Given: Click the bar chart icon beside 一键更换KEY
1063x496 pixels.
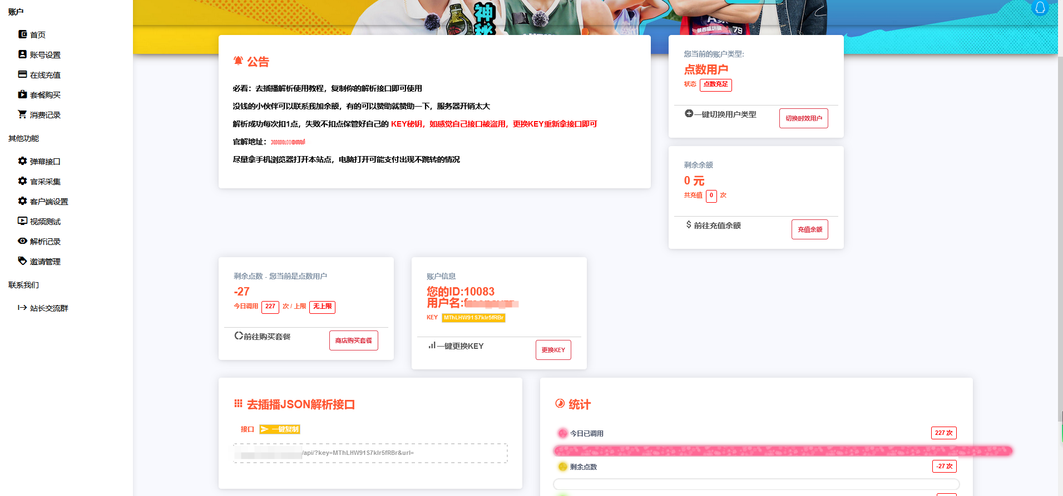Looking at the screenshot, I should click(x=432, y=345).
